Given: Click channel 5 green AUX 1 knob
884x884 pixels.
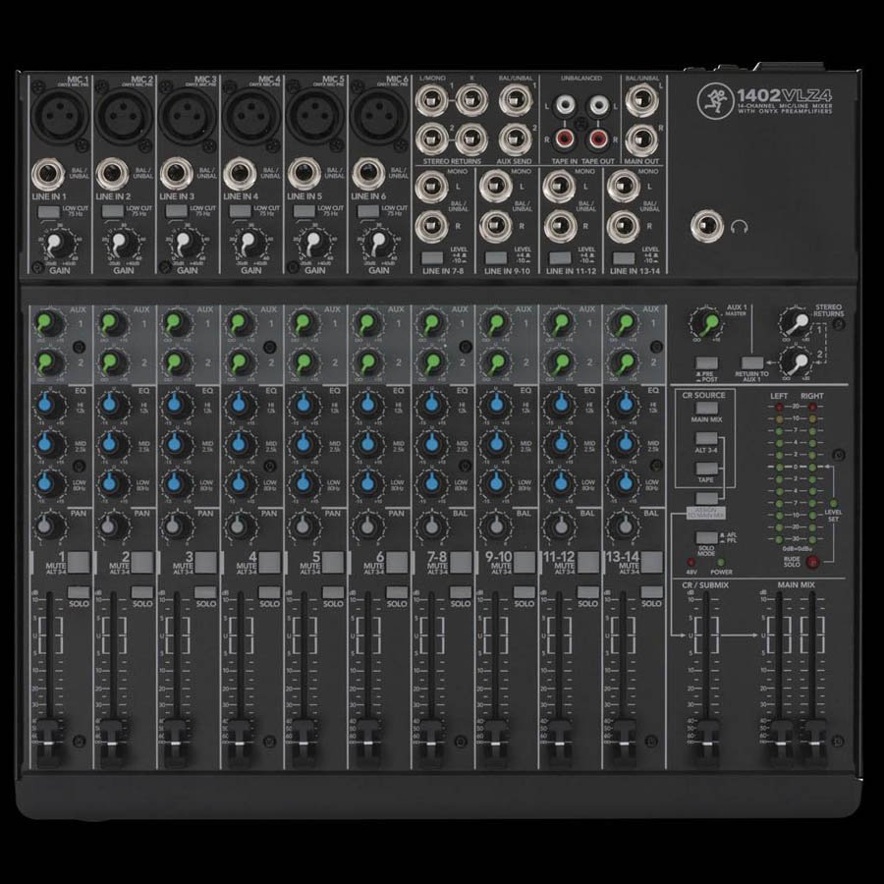Looking at the screenshot, I should pyautogui.click(x=302, y=323).
